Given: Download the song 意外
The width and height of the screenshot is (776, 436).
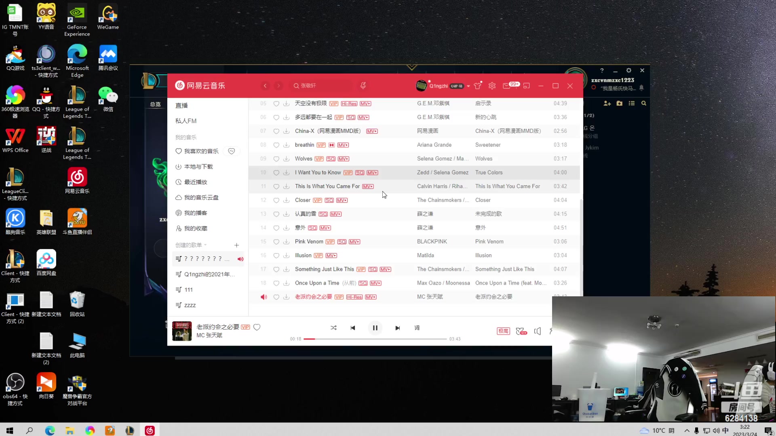Looking at the screenshot, I should point(286,228).
